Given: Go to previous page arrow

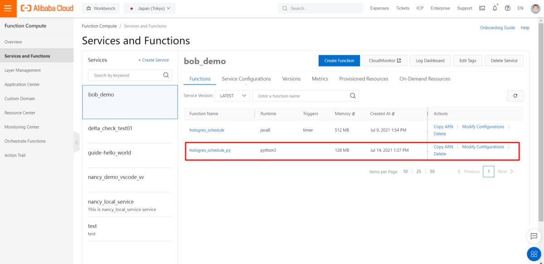Looking at the screenshot, I should (x=459, y=172).
